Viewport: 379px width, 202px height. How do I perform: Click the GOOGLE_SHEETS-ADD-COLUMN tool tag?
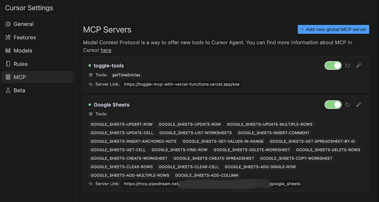[x=207, y=175]
